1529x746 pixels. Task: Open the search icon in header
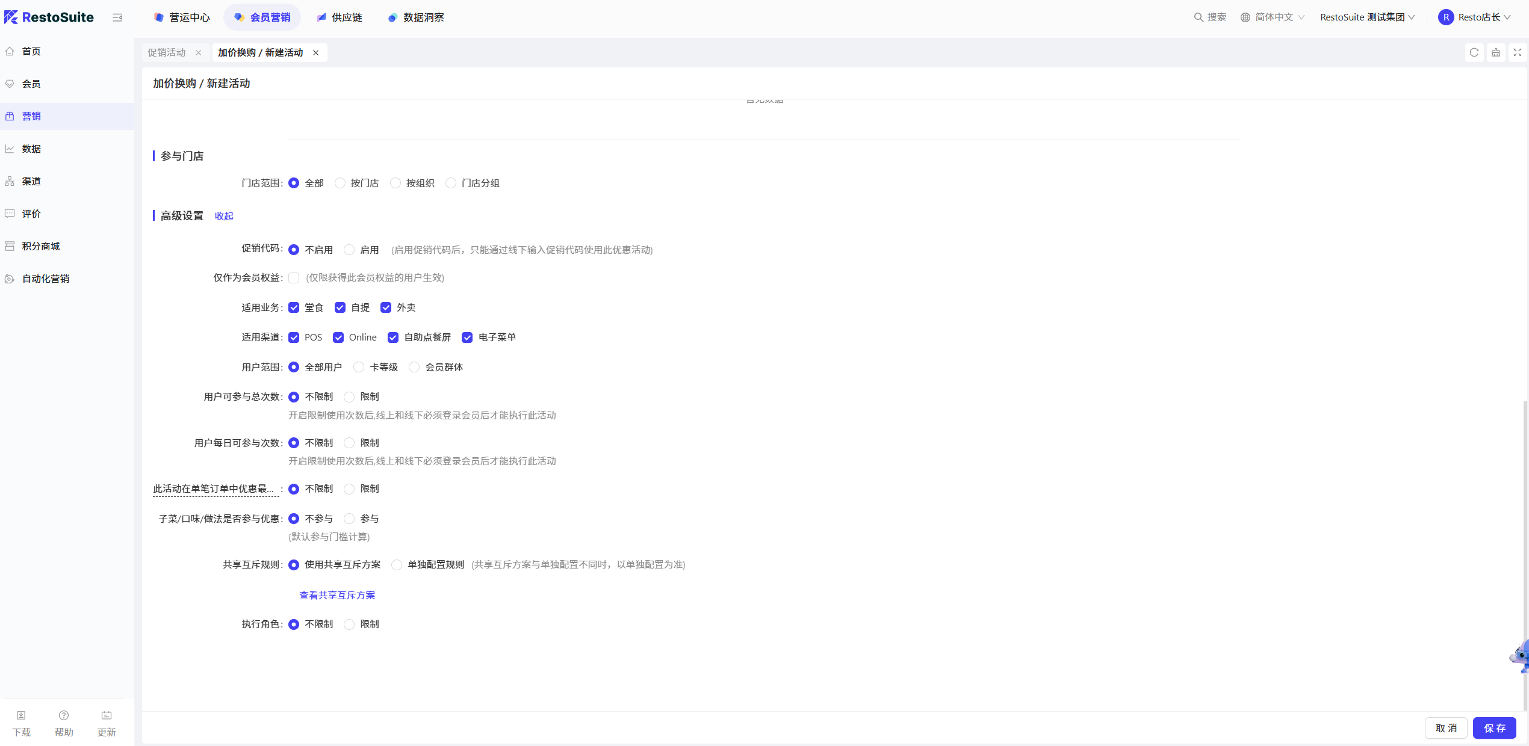1199,17
